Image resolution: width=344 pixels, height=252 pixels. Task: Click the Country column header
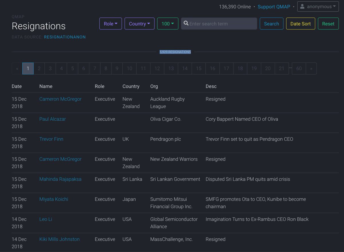(131, 86)
